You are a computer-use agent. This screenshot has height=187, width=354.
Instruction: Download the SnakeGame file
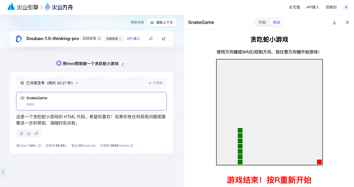point(334,22)
